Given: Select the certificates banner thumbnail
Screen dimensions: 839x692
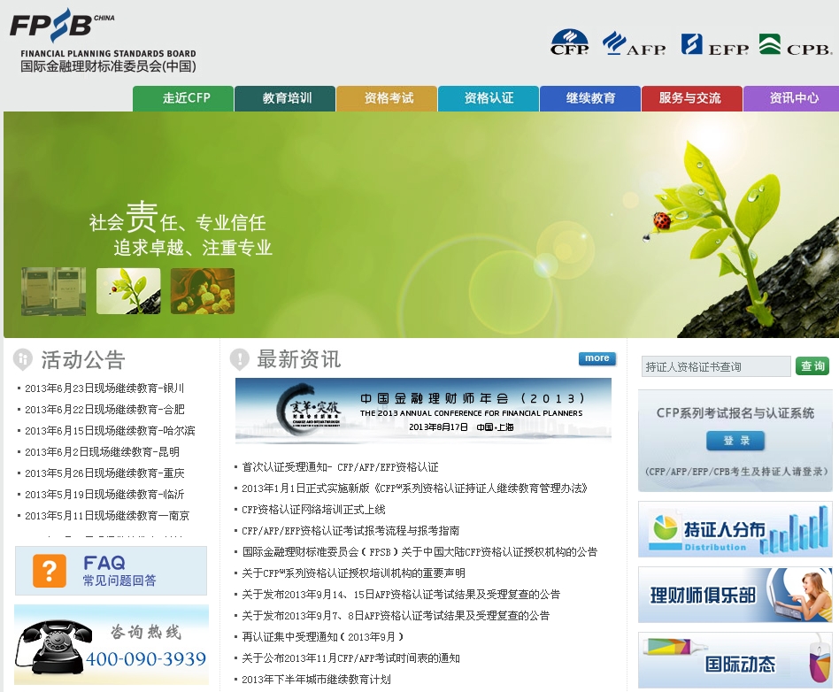Looking at the screenshot, I should click(x=53, y=291).
